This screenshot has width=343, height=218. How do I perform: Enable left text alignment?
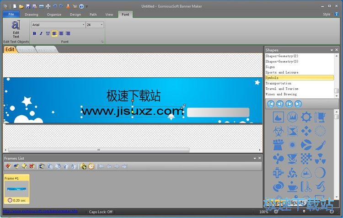coord(54,33)
